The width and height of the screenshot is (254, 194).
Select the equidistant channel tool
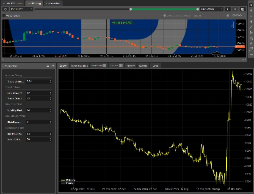click(x=251, y=33)
